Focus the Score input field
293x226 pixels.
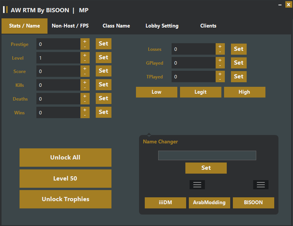tap(58, 71)
